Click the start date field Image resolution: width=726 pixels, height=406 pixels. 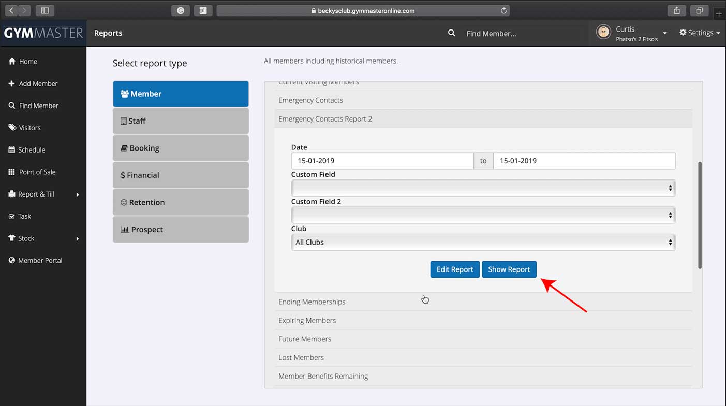click(382, 161)
